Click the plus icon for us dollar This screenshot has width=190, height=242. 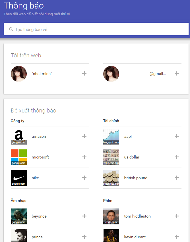click(x=177, y=157)
